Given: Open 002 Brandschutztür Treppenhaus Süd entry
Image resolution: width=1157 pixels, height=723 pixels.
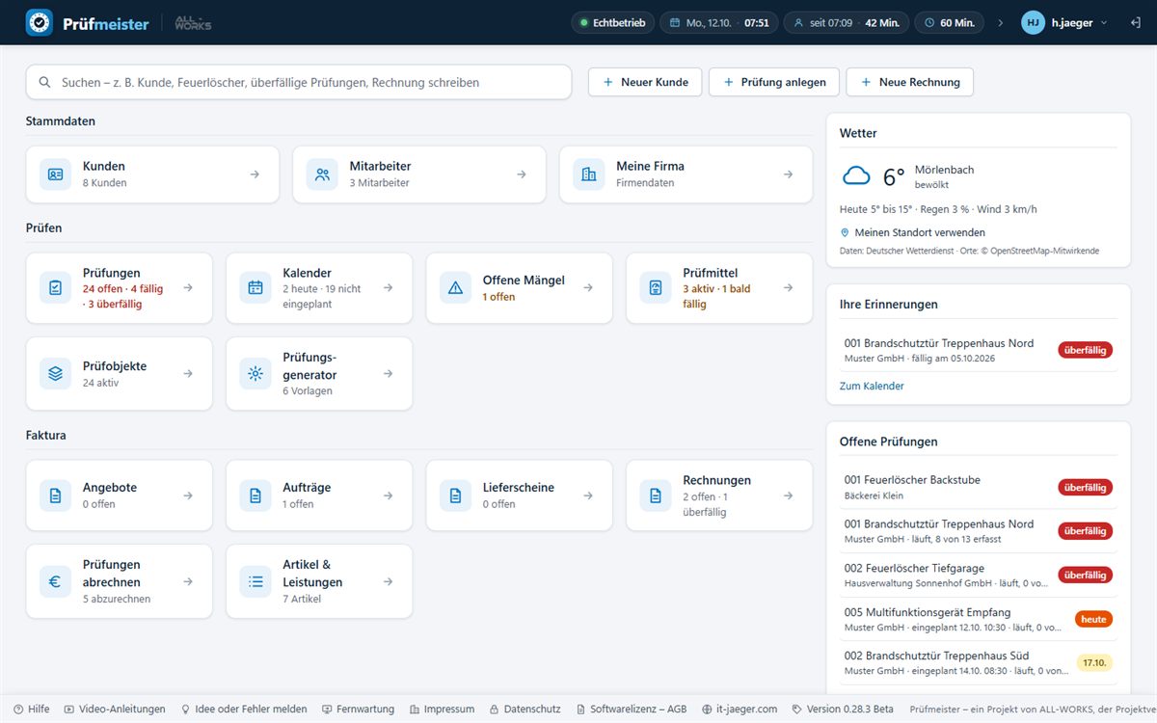Looking at the screenshot, I should click(978, 662).
